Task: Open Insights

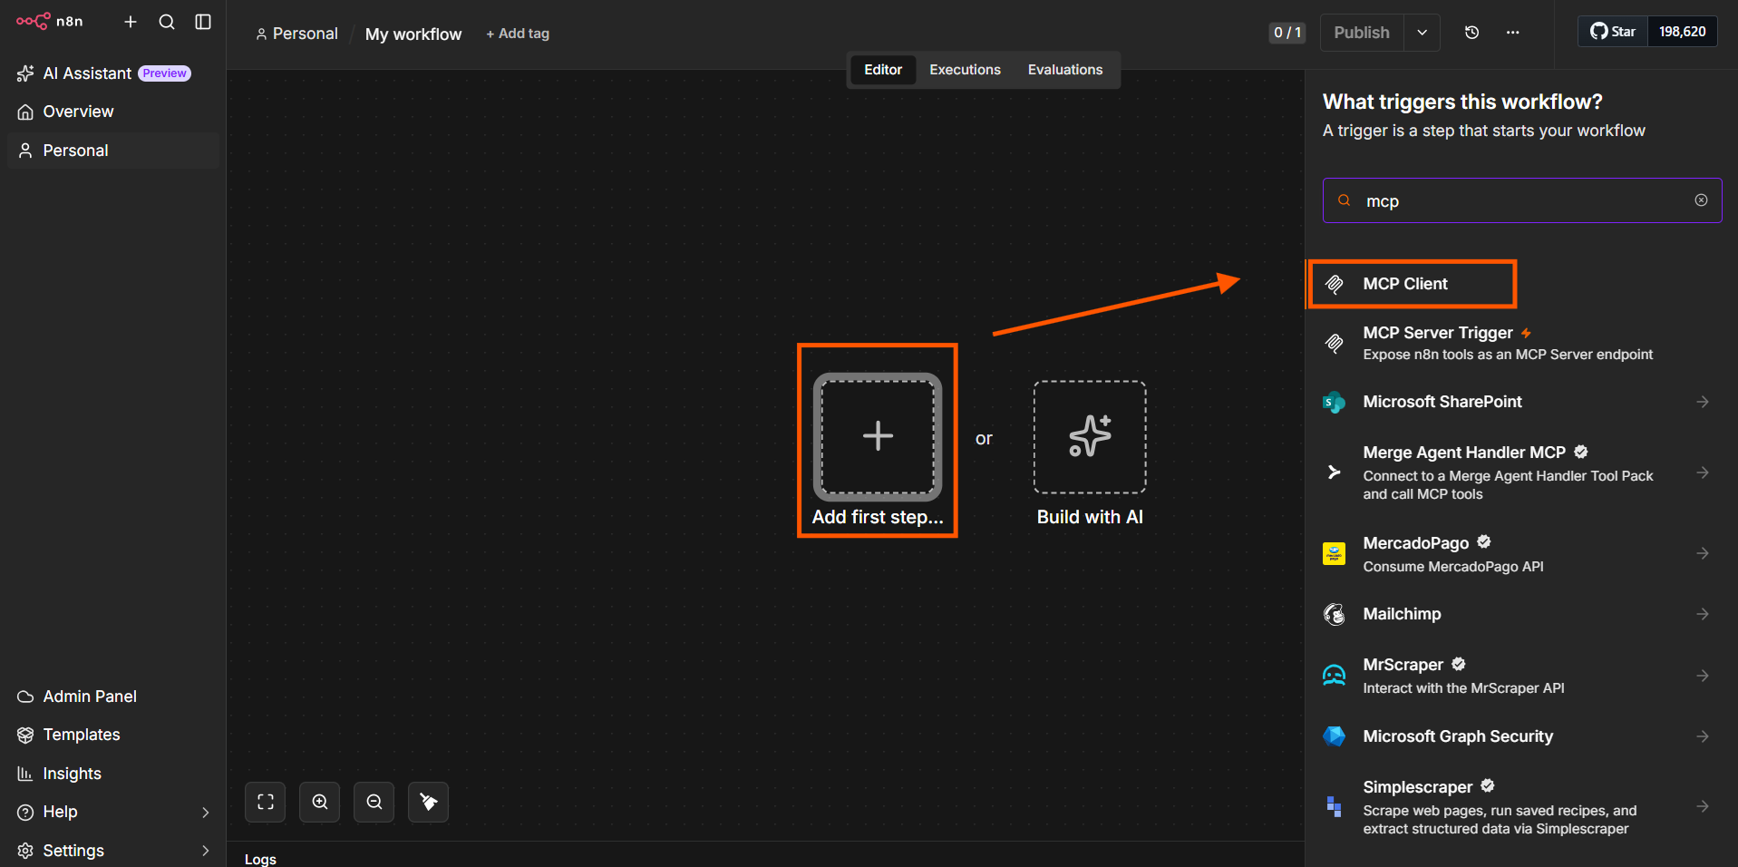Action: [112, 774]
